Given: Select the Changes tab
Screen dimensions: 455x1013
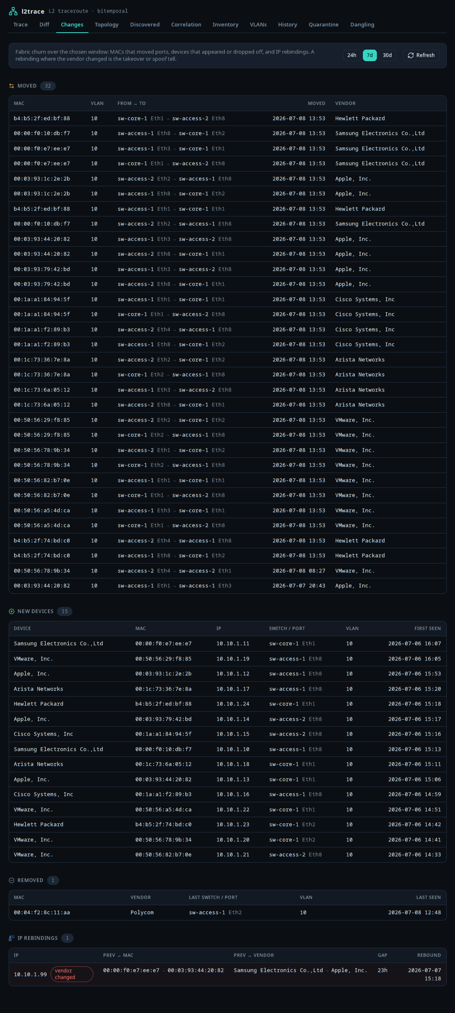Looking at the screenshot, I should (72, 25).
